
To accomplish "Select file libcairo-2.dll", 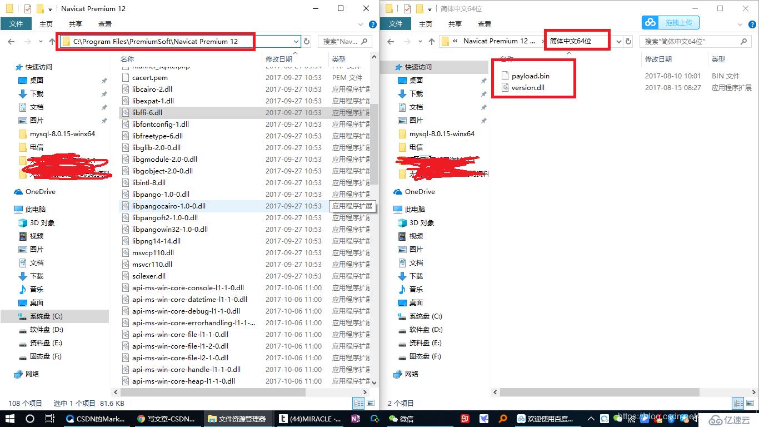I will (152, 89).
